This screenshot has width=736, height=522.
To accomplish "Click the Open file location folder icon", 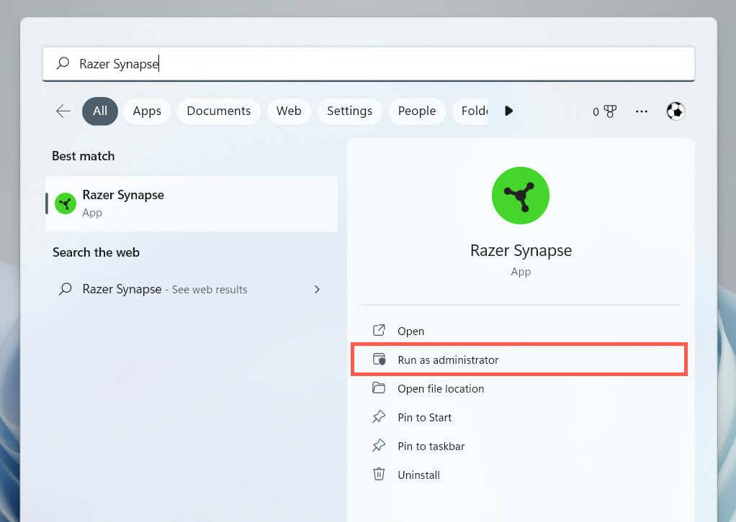I will (x=378, y=388).
